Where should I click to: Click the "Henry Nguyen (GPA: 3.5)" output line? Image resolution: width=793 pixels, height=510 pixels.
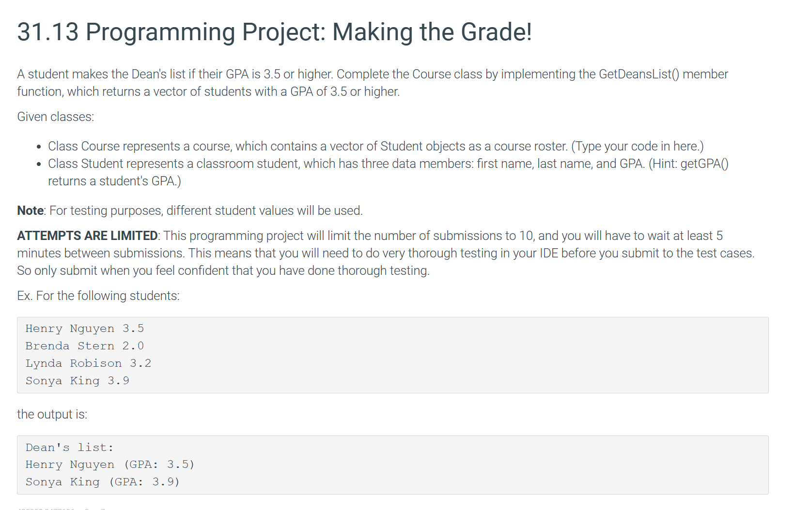[110, 465]
